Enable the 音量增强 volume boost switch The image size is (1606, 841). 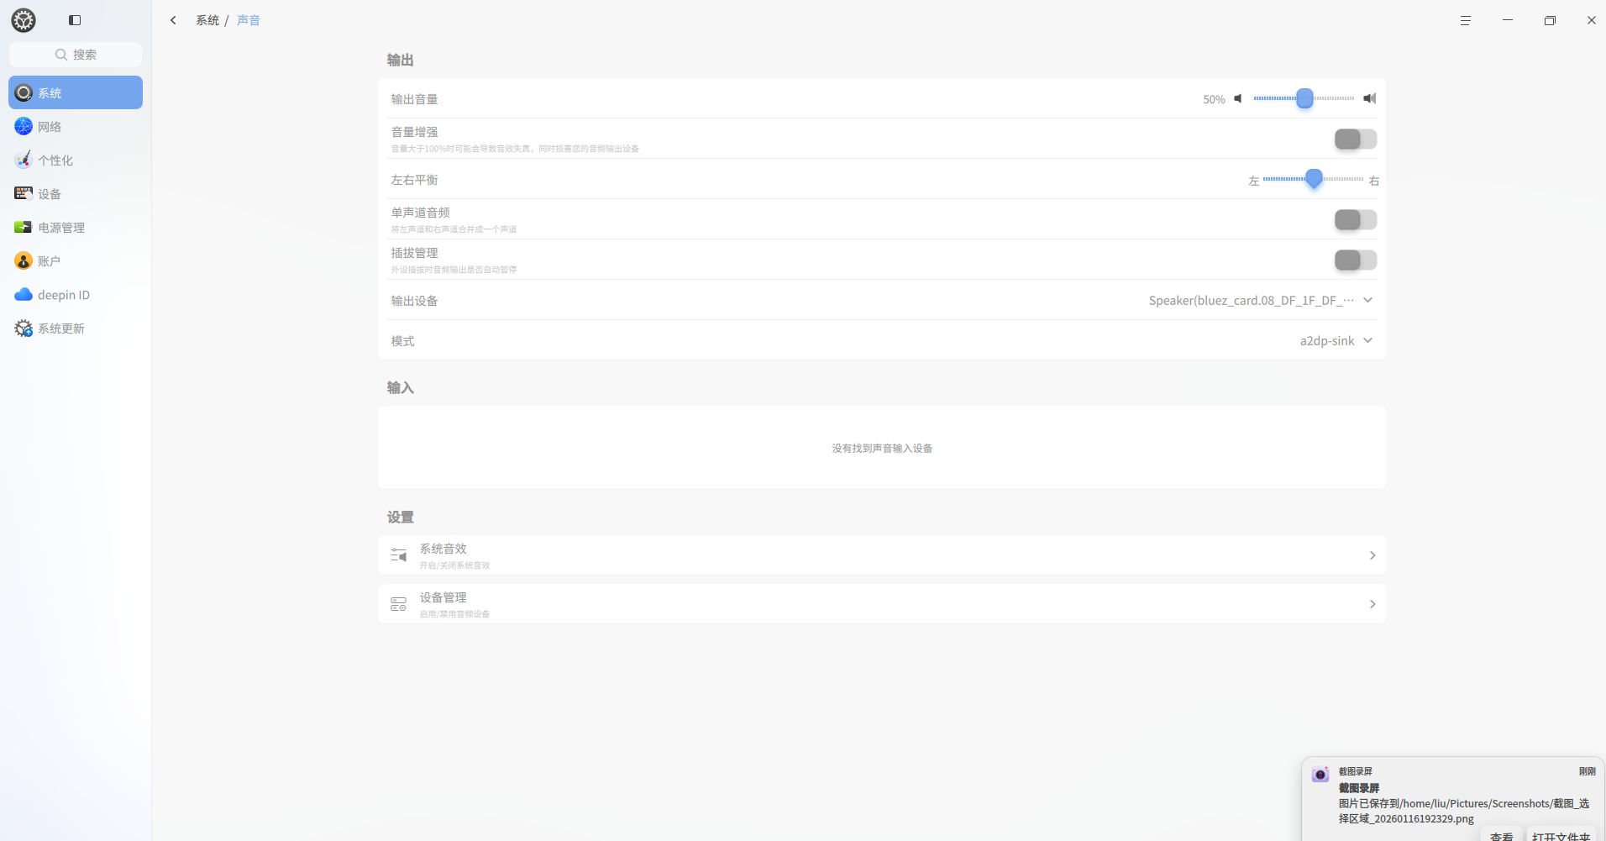[1356, 139]
